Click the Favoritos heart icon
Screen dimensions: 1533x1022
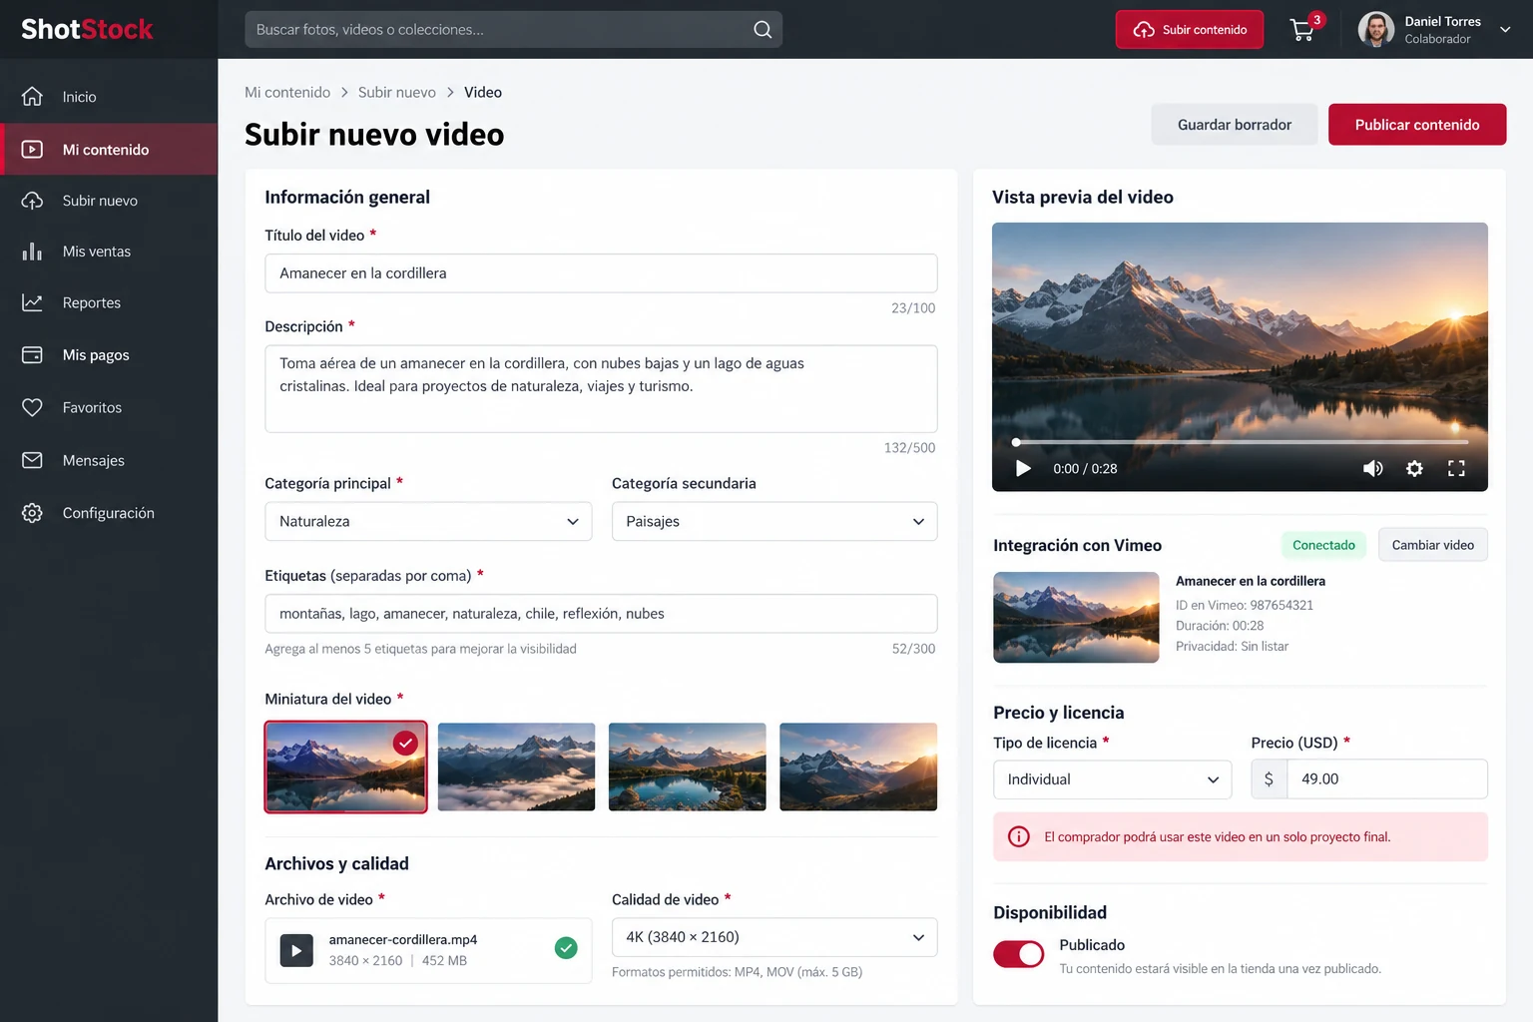pos(32,407)
